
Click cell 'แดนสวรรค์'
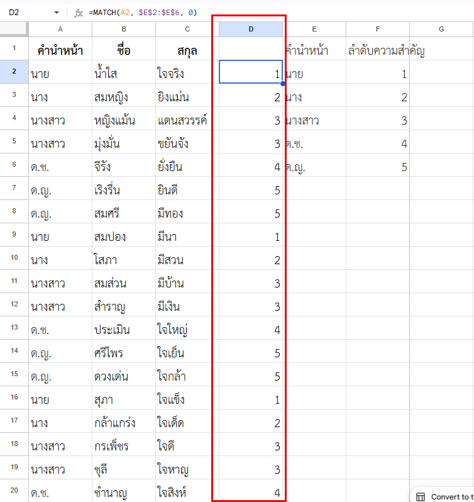click(187, 118)
